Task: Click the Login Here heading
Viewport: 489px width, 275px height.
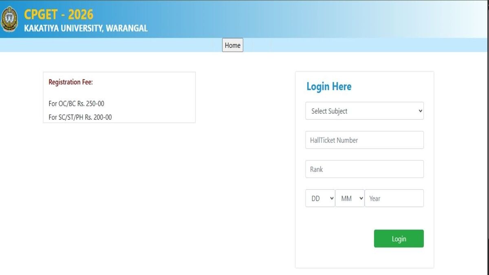Action: (x=329, y=86)
